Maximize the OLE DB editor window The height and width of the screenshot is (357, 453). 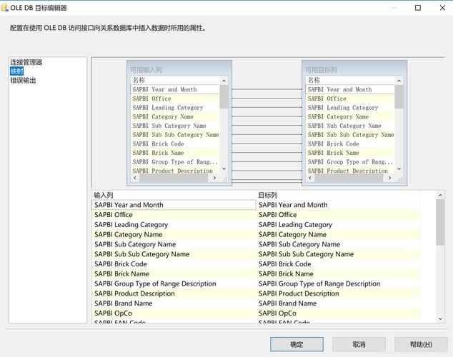click(418, 8)
